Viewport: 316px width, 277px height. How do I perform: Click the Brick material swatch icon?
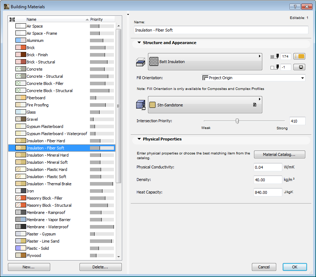pyautogui.click(x=20, y=48)
